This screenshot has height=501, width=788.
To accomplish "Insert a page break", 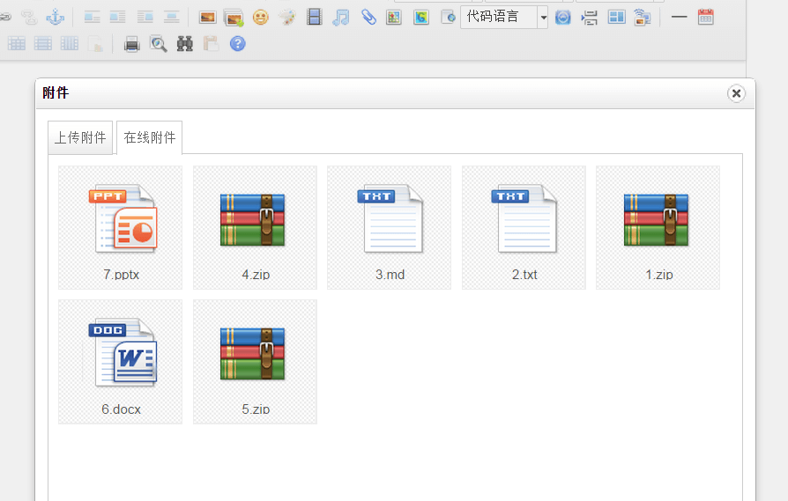I will [x=590, y=18].
